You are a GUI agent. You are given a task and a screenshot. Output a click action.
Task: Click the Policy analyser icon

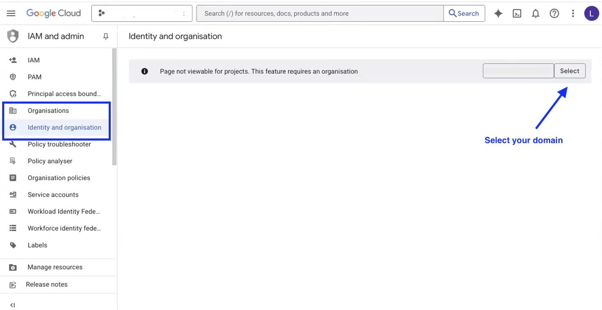pyautogui.click(x=13, y=161)
